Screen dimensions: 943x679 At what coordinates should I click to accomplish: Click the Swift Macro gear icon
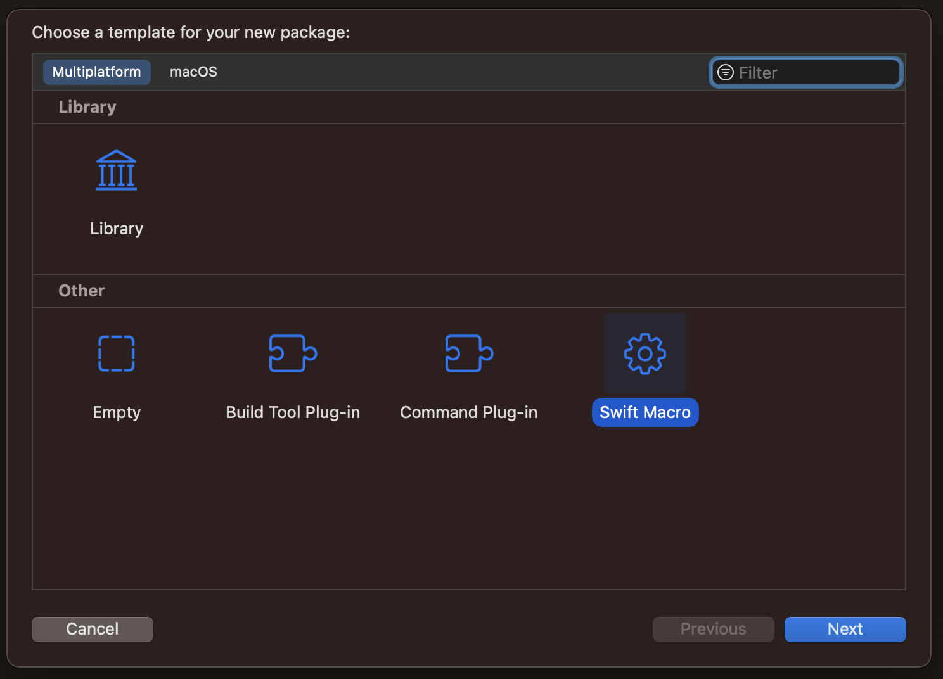[x=645, y=353]
